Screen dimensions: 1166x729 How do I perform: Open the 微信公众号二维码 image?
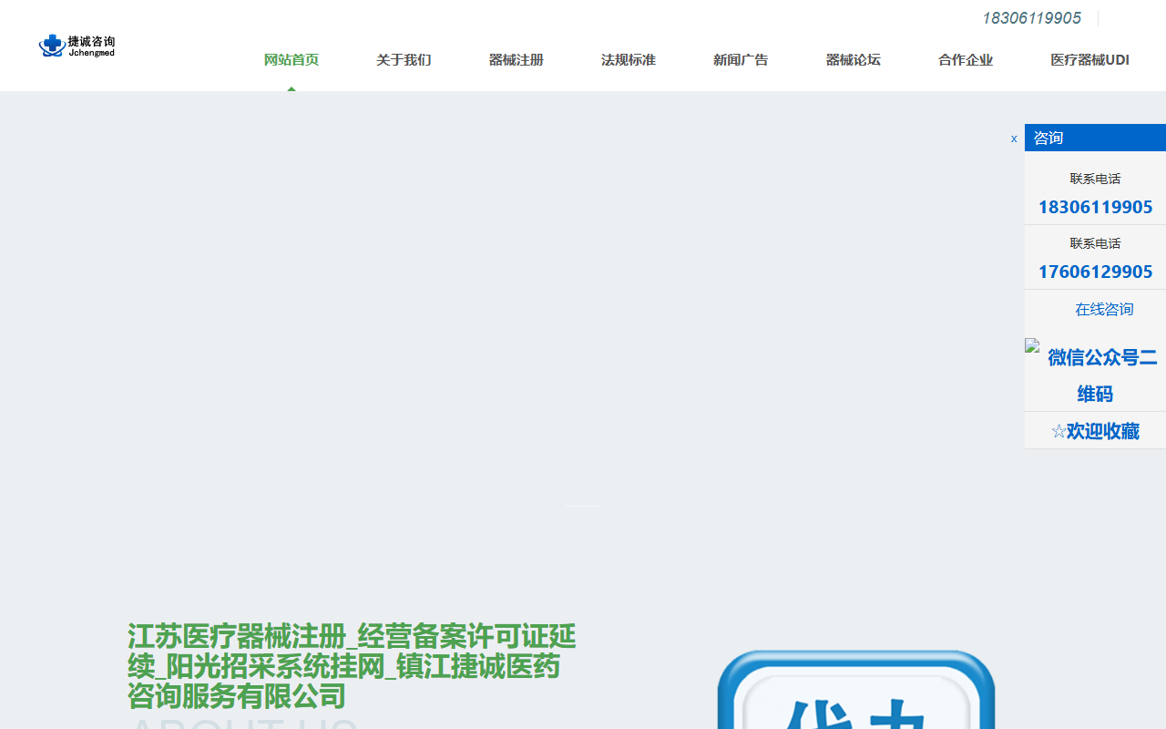click(x=1095, y=375)
